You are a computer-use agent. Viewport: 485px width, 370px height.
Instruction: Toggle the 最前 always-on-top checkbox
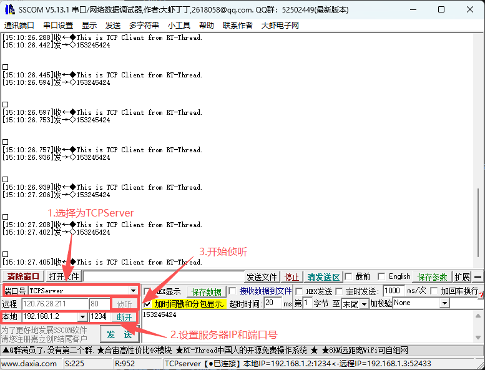tap(348, 276)
